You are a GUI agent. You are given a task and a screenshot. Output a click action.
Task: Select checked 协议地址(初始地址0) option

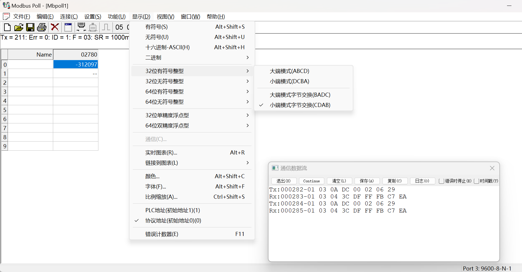[x=192, y=220]
